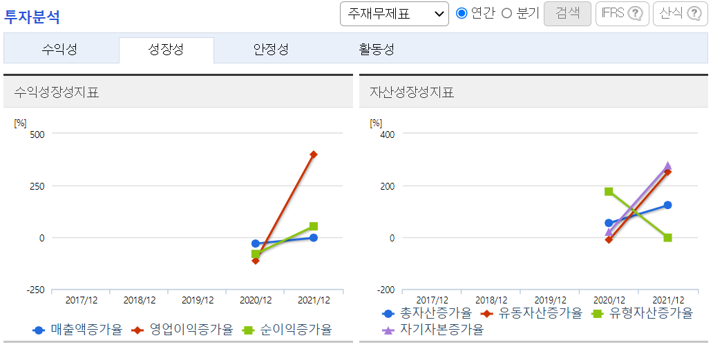Image resolution: width=713 pixels, height=349 pixels.
Task: Click the 총자산증가율 2021/12 blue circle point
Action: click(x=667, y=205)
